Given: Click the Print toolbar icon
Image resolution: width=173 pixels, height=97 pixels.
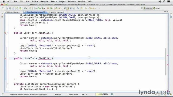Looking at the screenshot, I should click(13, 8).
